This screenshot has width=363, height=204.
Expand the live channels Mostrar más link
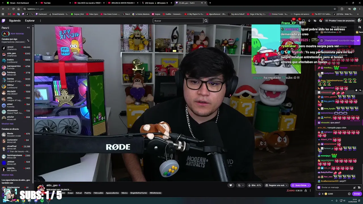click(8, 175)
